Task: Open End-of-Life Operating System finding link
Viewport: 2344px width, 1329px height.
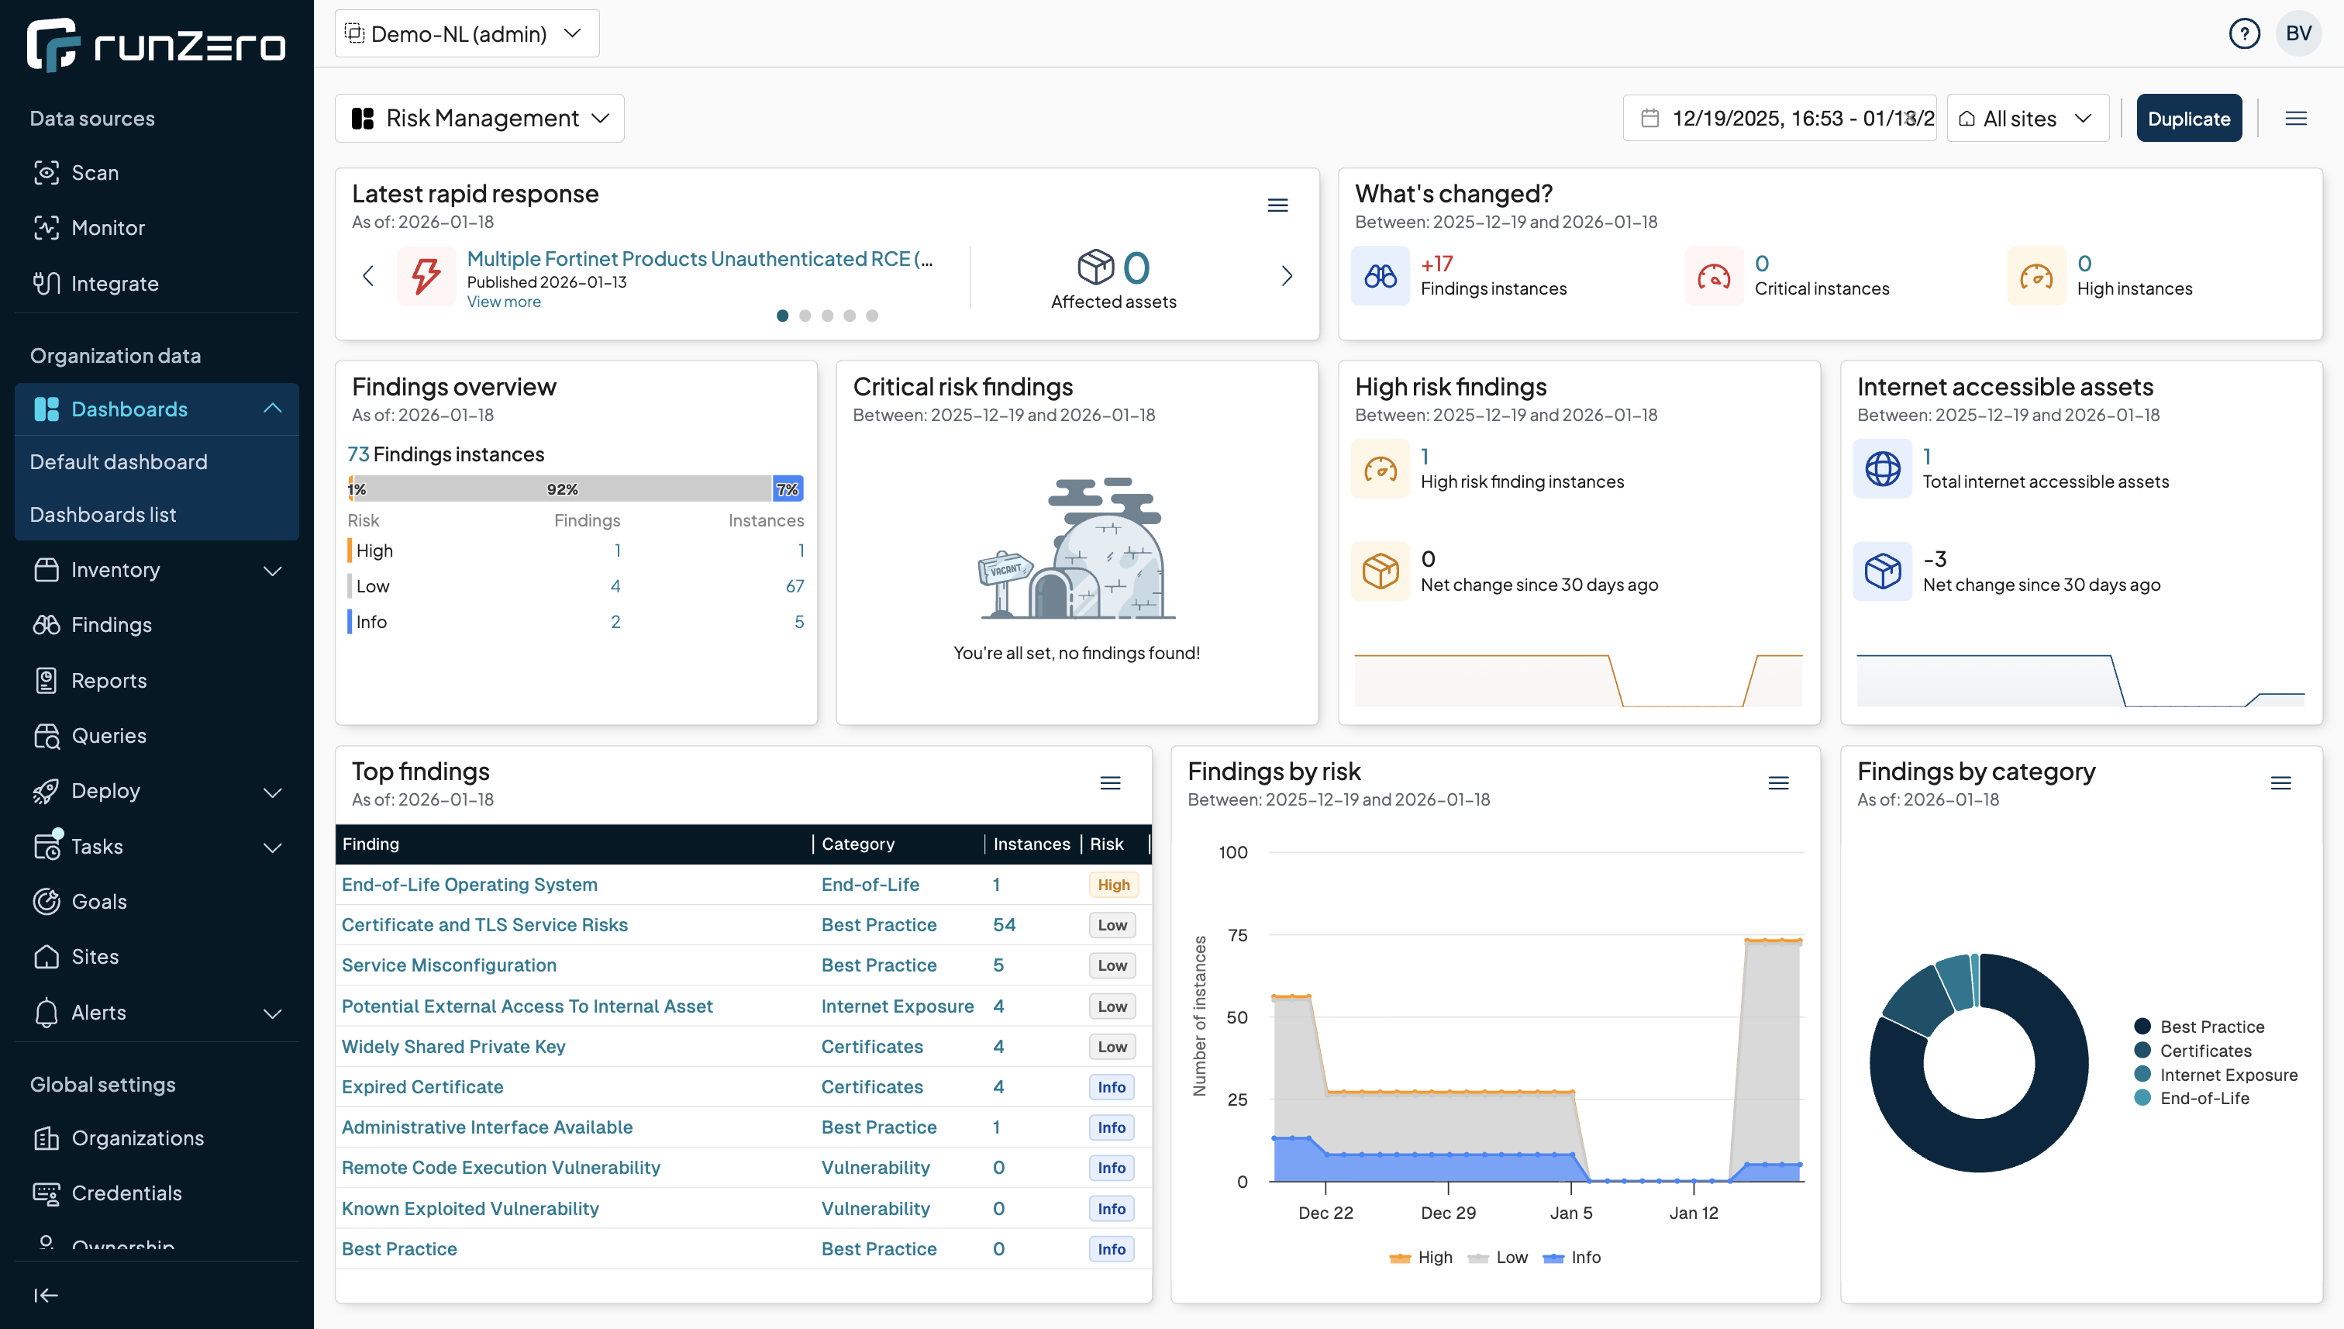Action: click(x=469, y=885)
